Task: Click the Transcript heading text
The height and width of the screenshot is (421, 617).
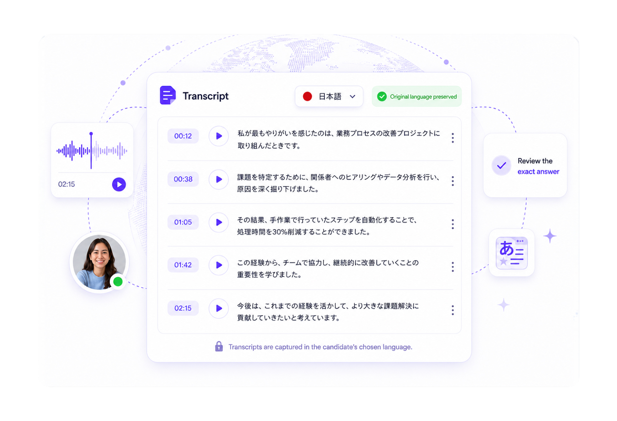Action: point(206,96)
